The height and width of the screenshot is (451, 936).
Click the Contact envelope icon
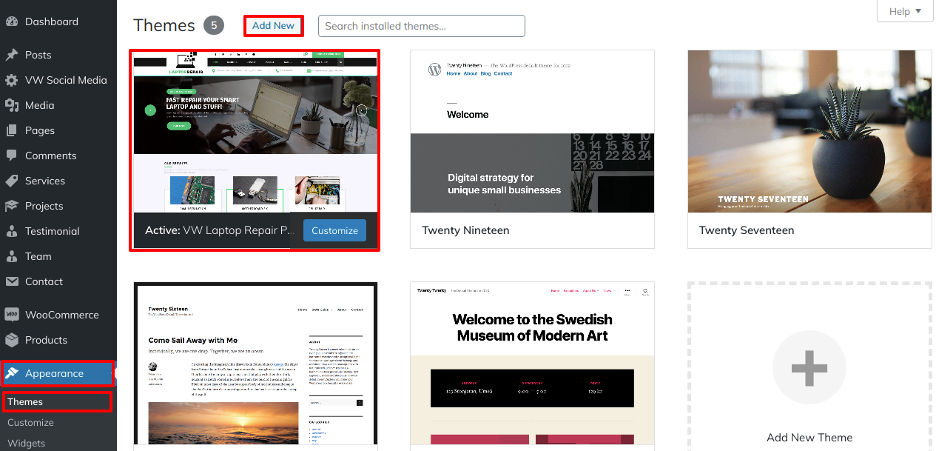coord(12,281)
